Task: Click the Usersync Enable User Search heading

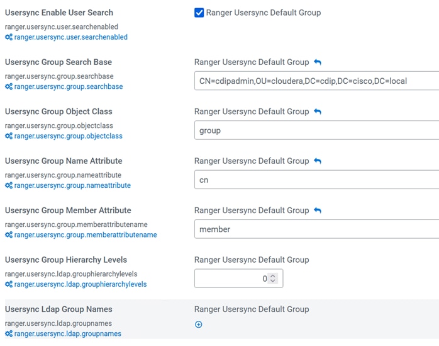Action: 59,13
